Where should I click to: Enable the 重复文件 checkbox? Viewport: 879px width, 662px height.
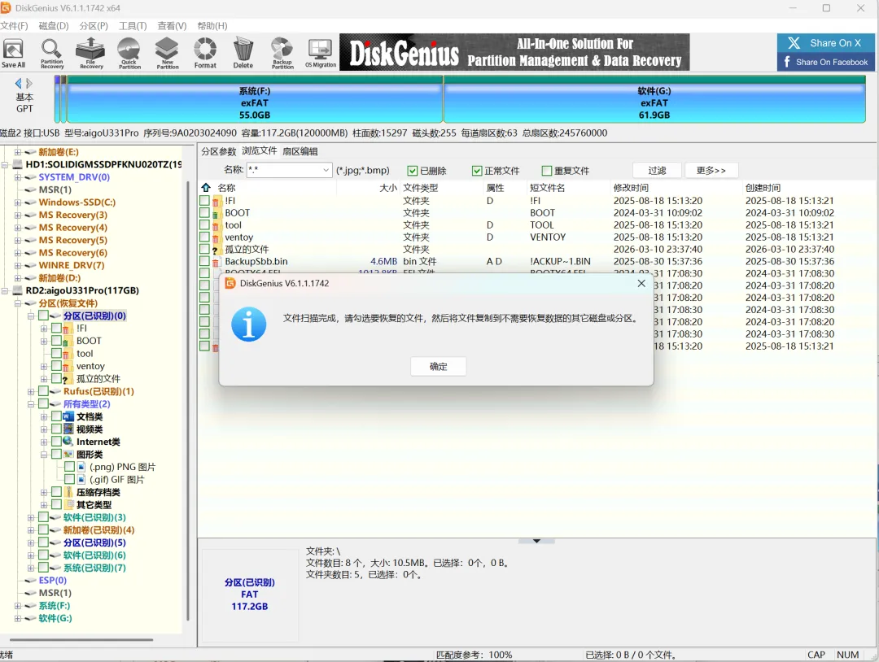[x=547, y=171]
